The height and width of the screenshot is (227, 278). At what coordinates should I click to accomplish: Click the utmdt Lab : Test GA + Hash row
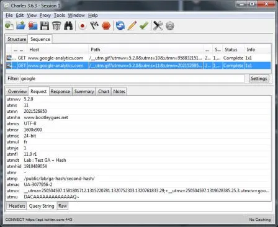click(138, 160)
